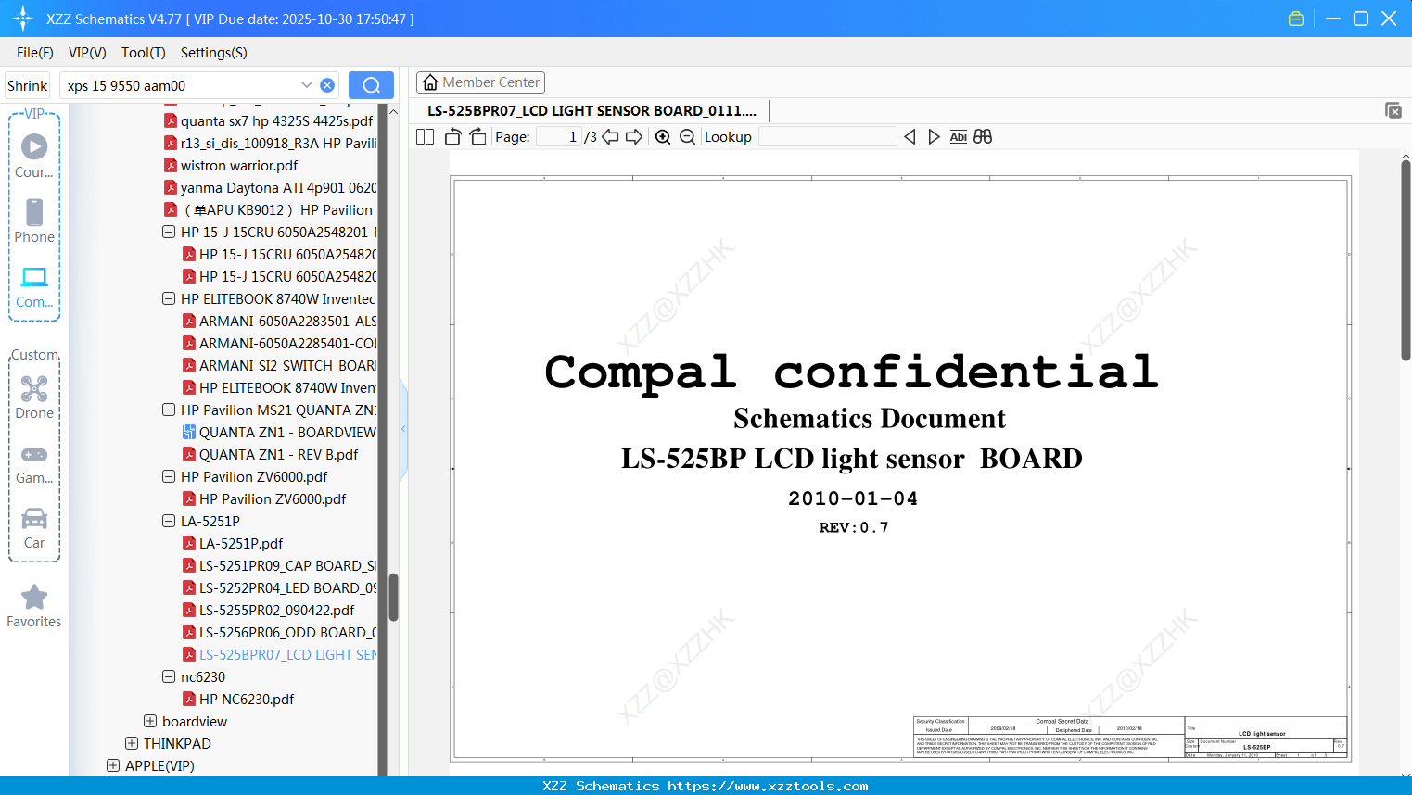This screenshot has width=1412, height=795.
Task: Collapse the HP 15-J 15CRU folder
Action: click(169, 232)
